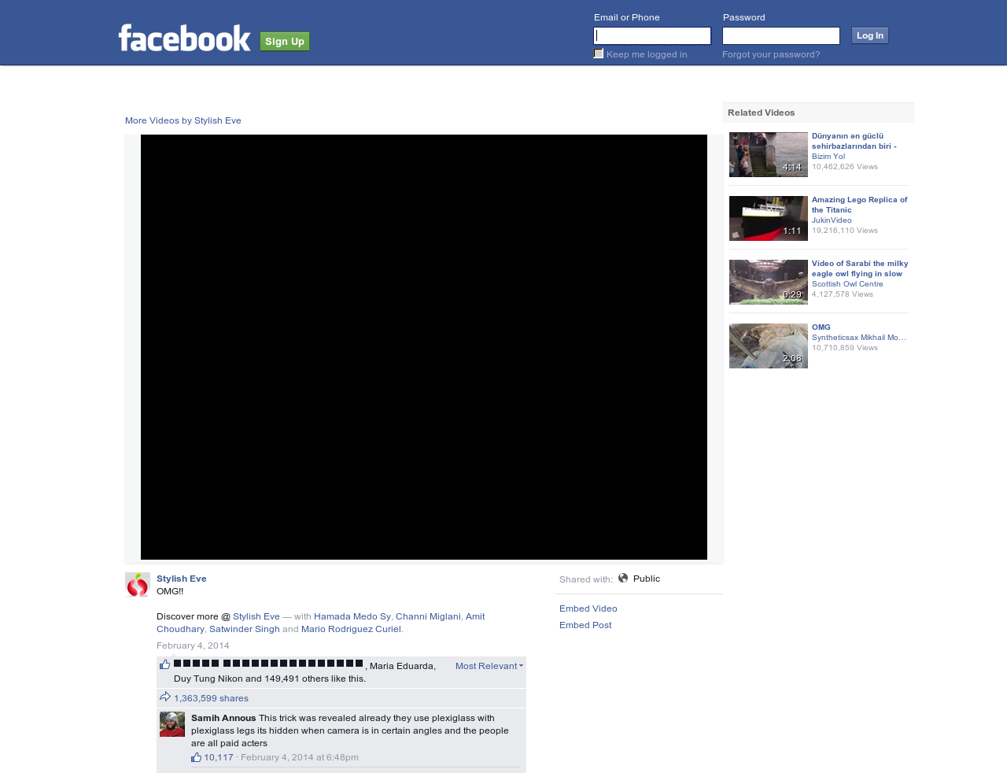The width and height of the screenshot is (1007, 773).
Task: Click the Shared with: label
Action: (586, 579)
